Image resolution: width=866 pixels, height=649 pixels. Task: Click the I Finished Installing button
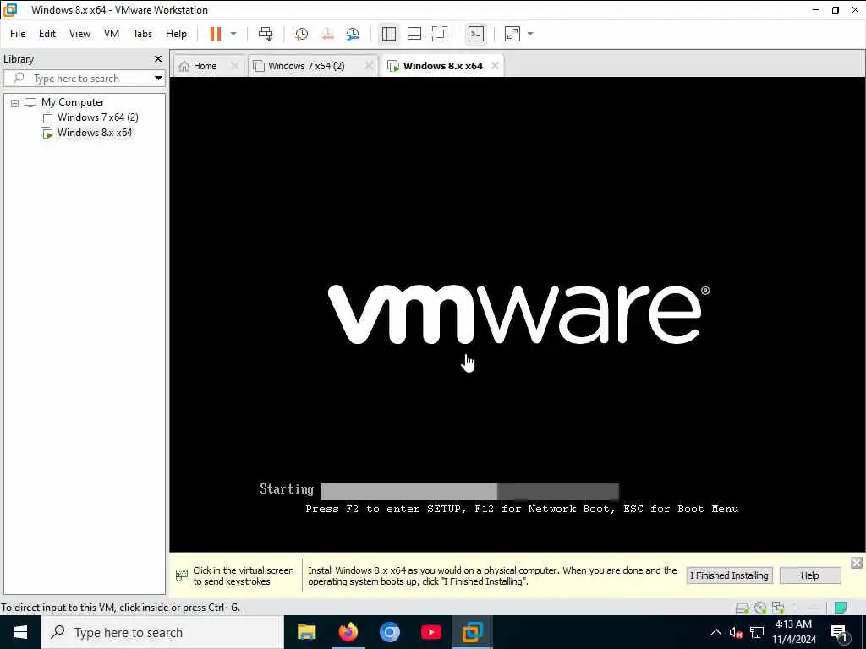729,575
